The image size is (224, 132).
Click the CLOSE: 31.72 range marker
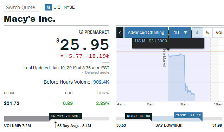[188, 115]
